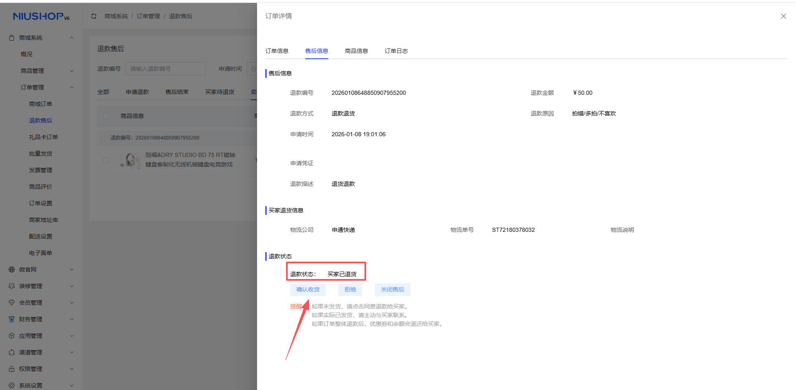Close the 订单详情 drawer with X
Viewport: 796px width, 390px height.
(x=783, y=16)
